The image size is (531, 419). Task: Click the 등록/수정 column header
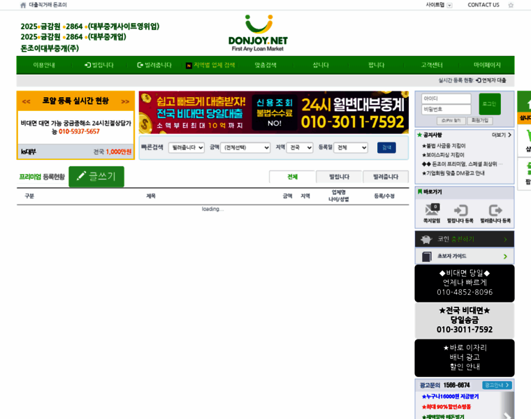[384, 196]
